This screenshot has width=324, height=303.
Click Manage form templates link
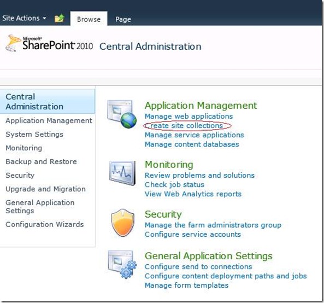point(187,285)
